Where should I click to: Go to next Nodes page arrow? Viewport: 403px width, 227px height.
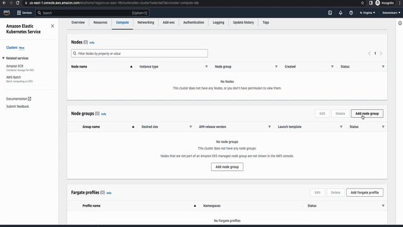coord(381,53)
